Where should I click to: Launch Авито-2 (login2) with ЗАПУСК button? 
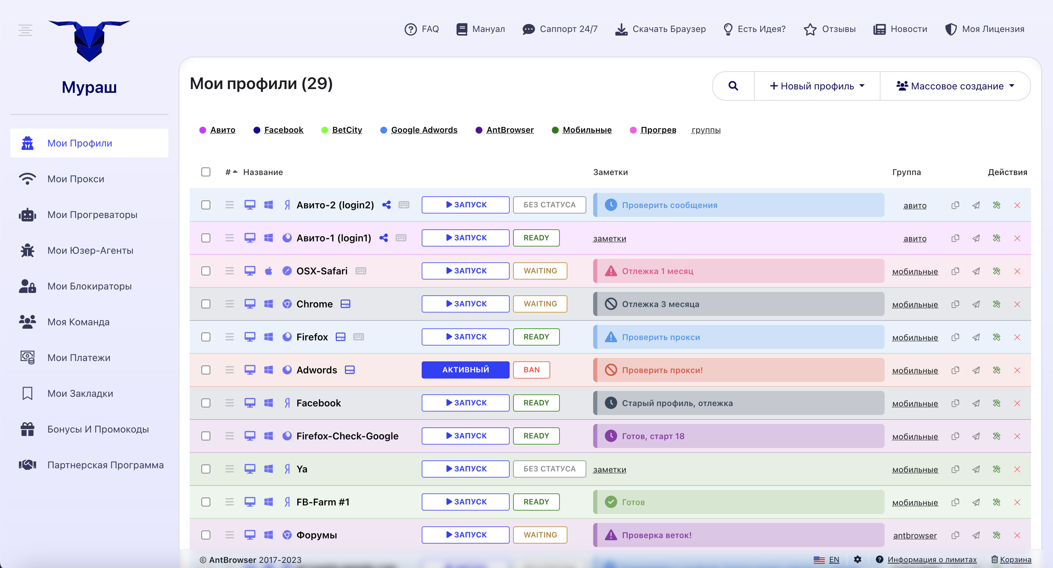tap(466, 205)
